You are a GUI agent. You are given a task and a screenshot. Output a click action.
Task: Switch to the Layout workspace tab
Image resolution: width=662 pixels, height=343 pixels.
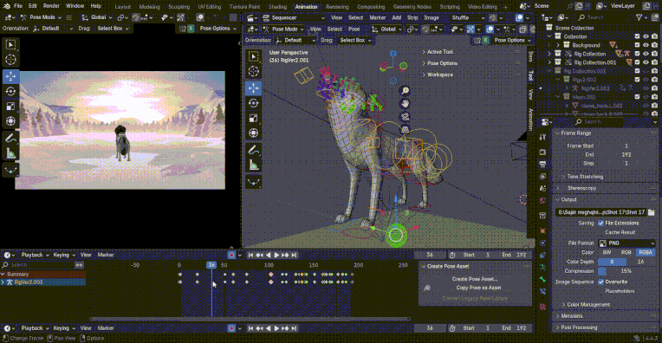[x=123, y=7]
